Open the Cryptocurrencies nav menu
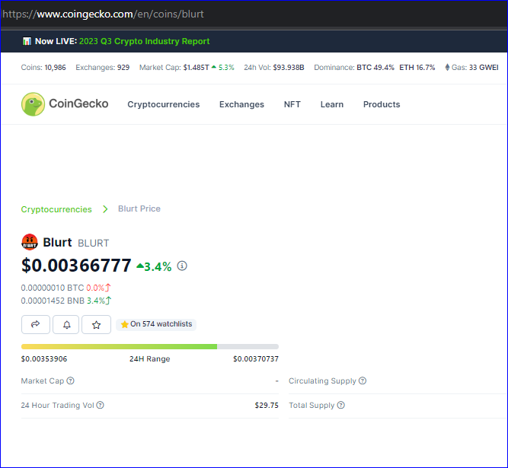Viewport: 508px width, 468px height. click(164, 104)
